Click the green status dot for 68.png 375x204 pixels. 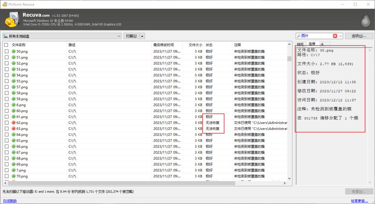[x=14, y=158]
